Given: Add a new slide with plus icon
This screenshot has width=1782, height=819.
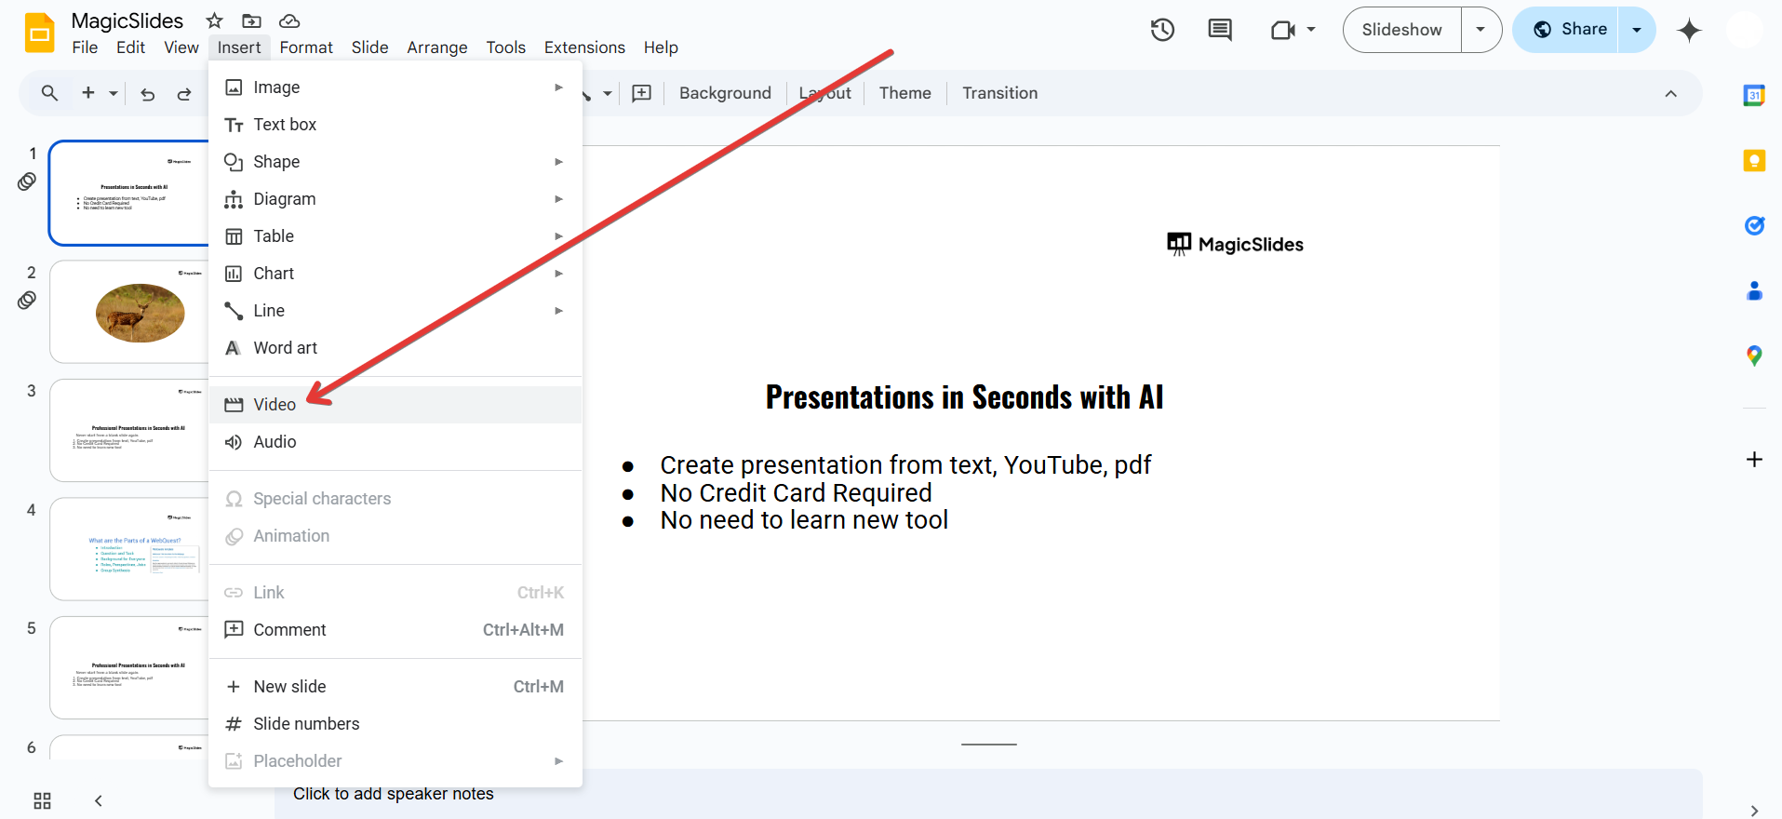Looking at the screenshot, I should point(88,93).
